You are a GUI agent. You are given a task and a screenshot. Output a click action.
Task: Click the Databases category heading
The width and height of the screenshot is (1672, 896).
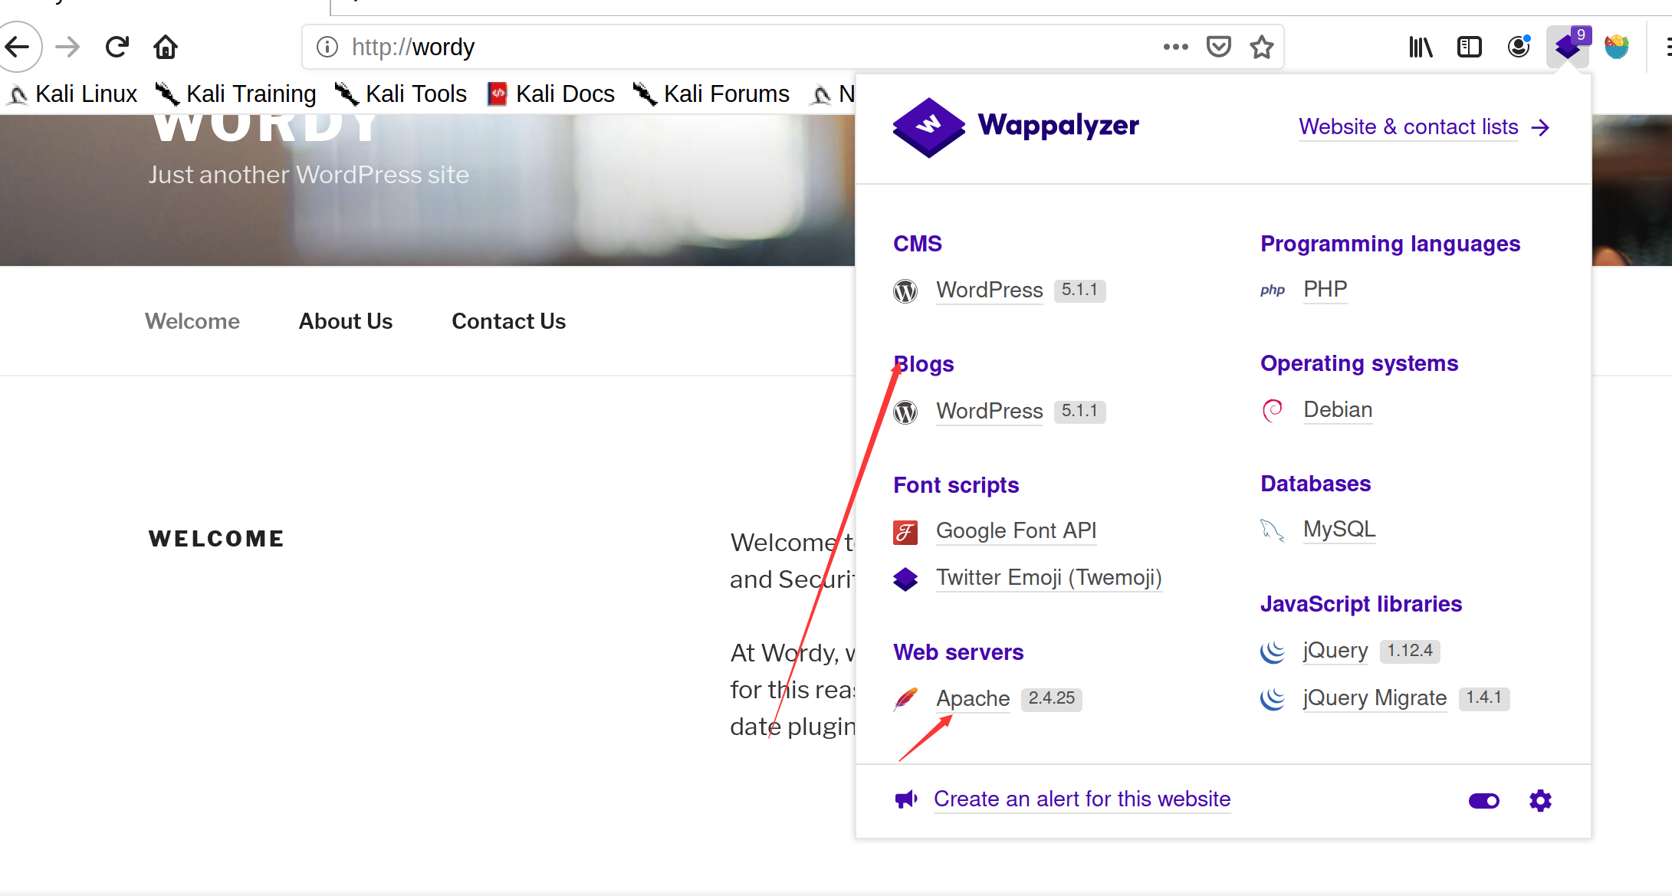(x=1316, y=484)
